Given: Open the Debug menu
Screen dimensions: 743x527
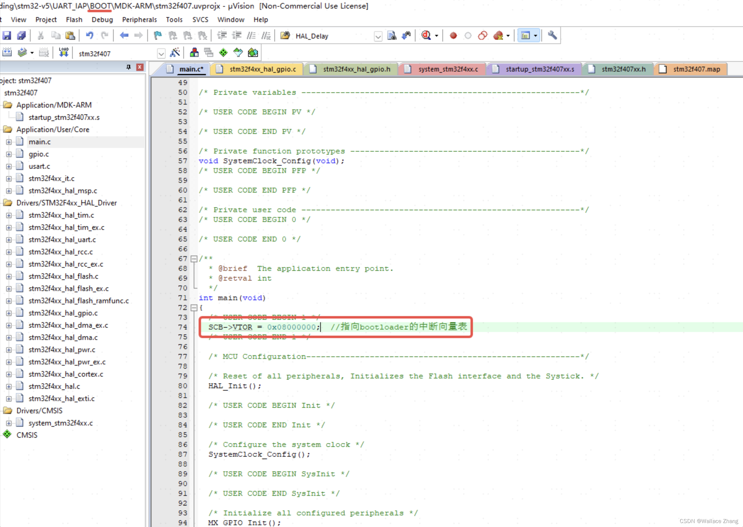Looking at the screenshot, I should click(102, 20).
